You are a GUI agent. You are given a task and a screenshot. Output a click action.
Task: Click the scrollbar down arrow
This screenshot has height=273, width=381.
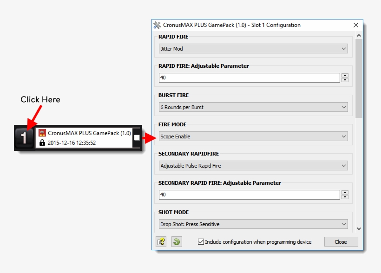click(359, 228)
